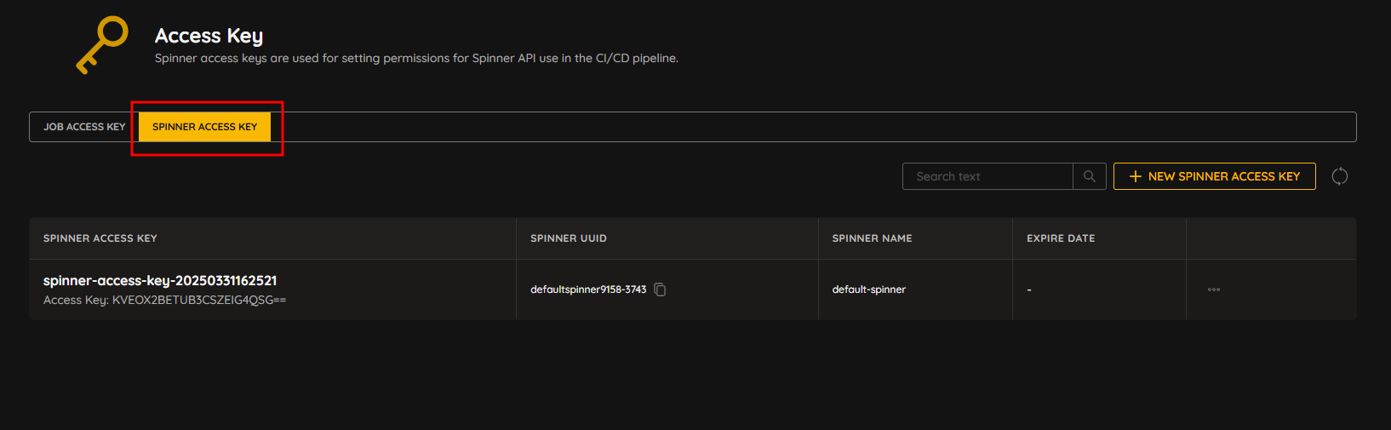Click the Spinner UUID column header
Screen dimensions: 1391x430
click(x=569, y=238)
